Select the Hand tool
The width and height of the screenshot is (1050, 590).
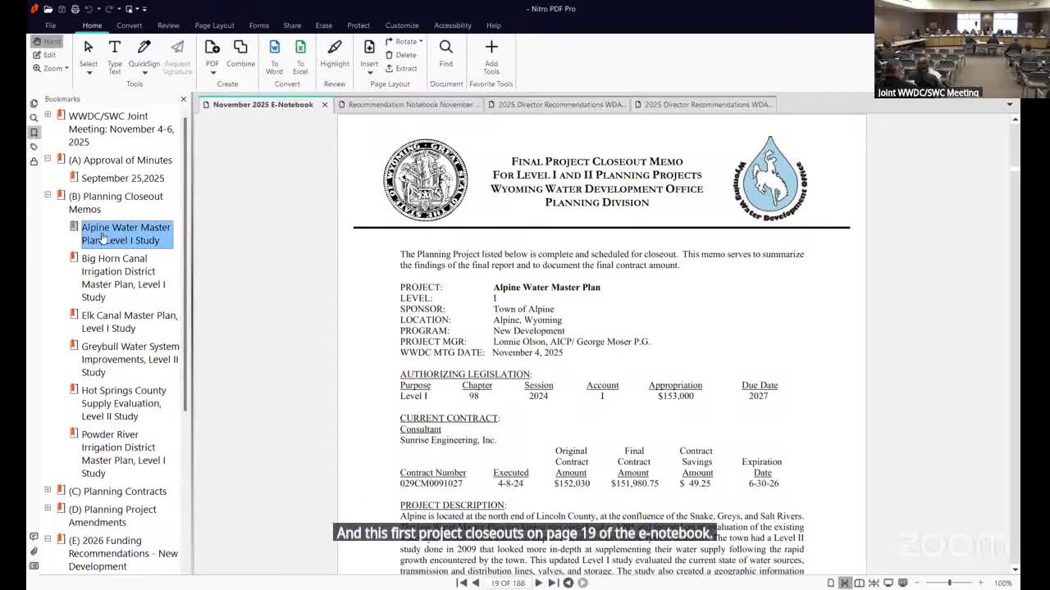click(x=46, y=41)
